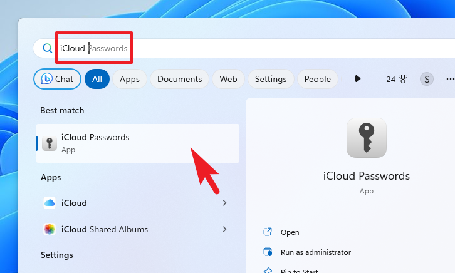This screenshot has height=273, width=455.
Task: Open iCloud Passwords best match result
Action: pos(137,143)
